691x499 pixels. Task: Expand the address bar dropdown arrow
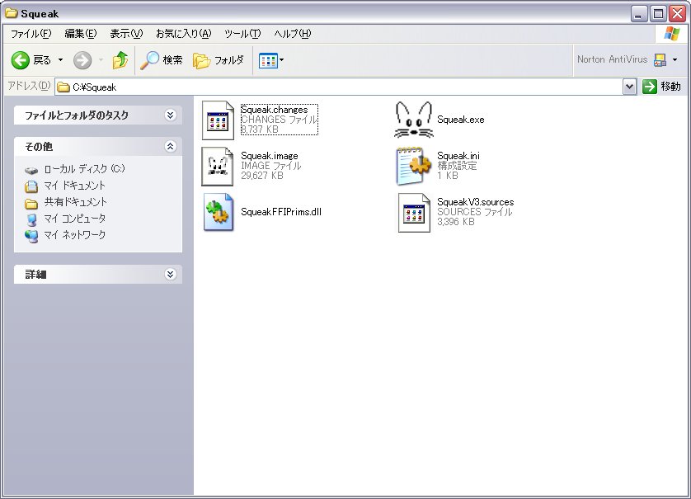click(629, 87)
